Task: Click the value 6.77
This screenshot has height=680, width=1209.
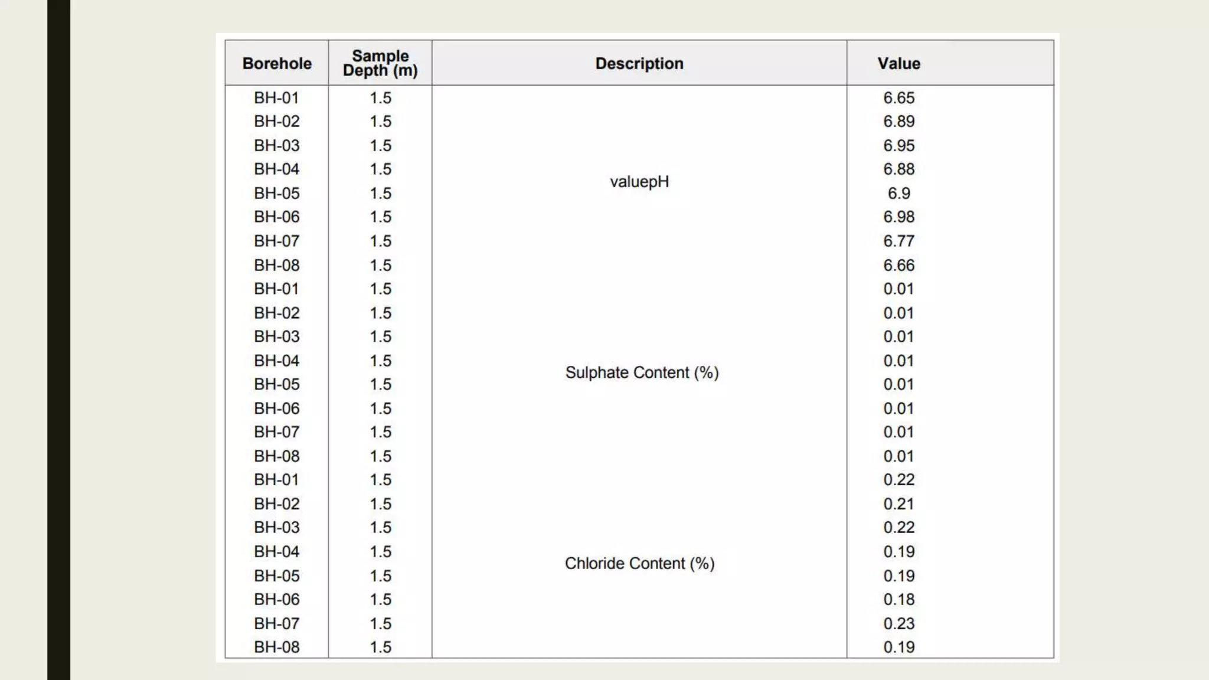Action: [x=898, y=241]
